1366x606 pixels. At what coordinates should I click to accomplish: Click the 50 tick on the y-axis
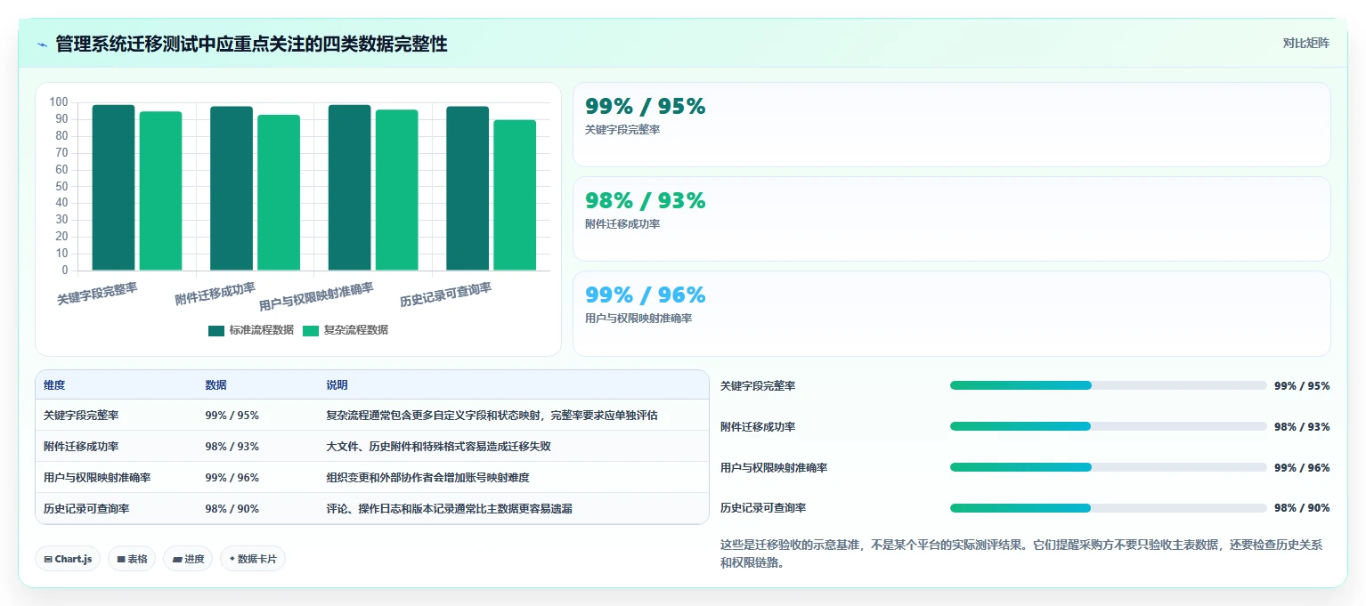61,186
